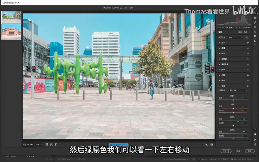Click the 适应 fit-in-view zoom button
259x162 pixels.
[28, 145]
